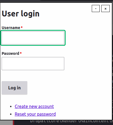Click the User login heading
The image size is (113, 125).
(x=20, y=14)
